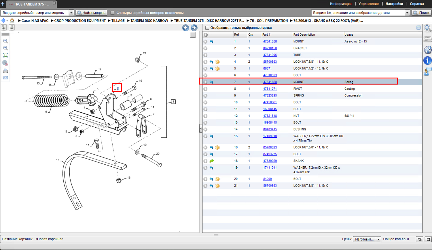
Task: Focus the serial number or model input
Action: click(35, 13)
